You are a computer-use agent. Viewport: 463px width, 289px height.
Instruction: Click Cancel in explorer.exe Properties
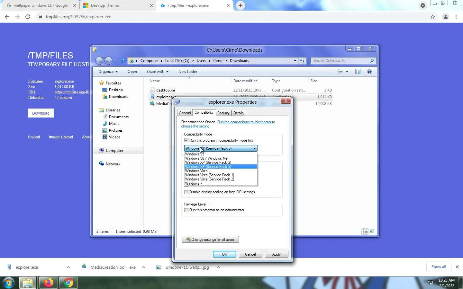pos(250,254)
